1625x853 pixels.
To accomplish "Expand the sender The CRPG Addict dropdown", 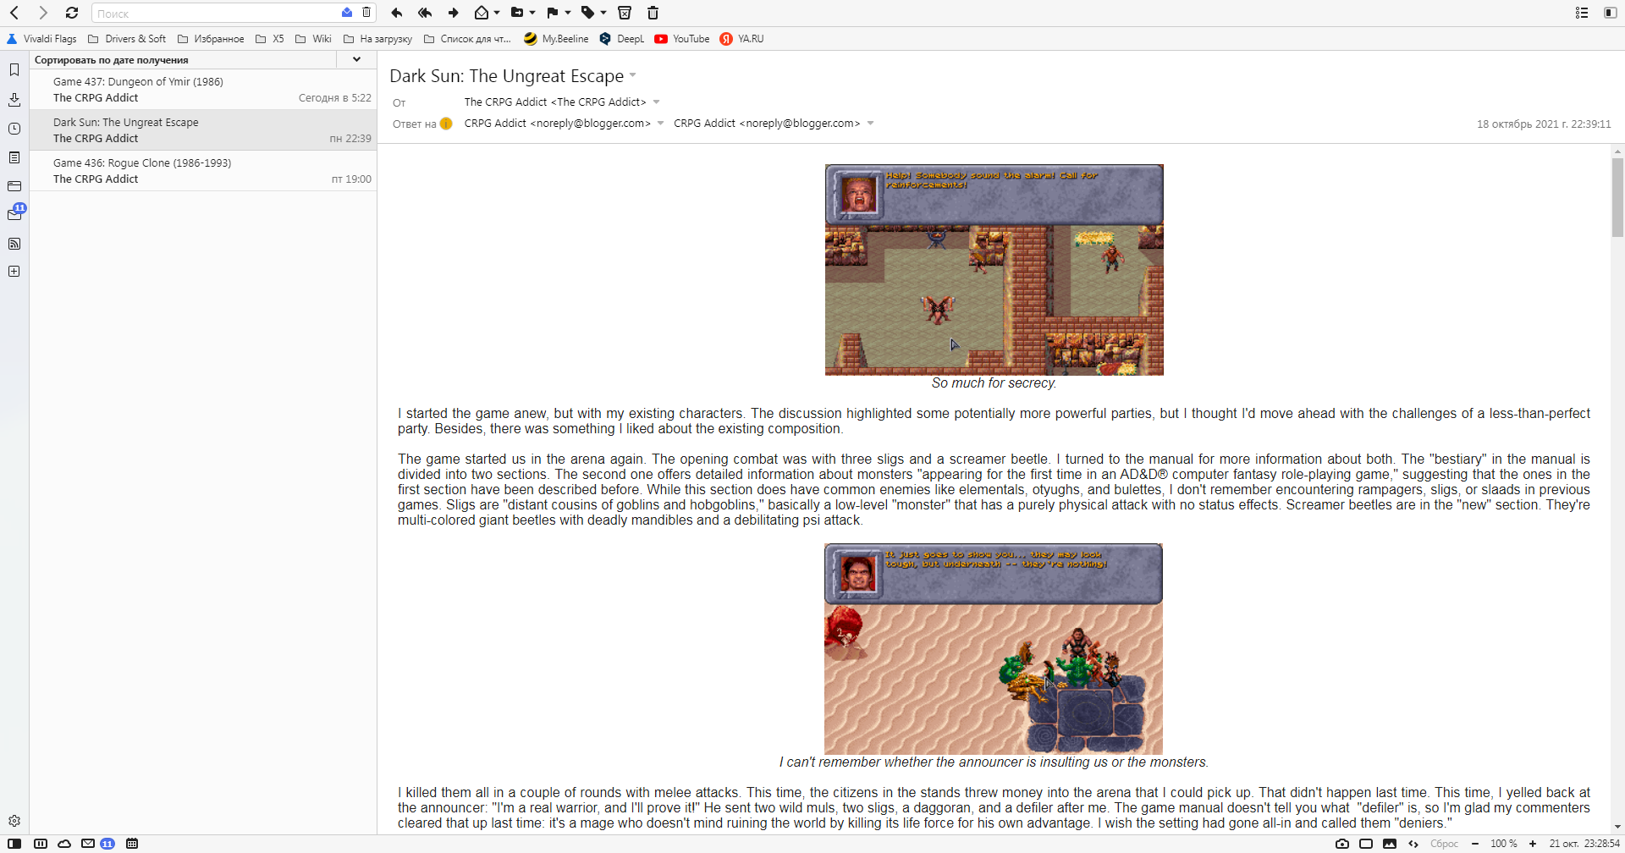I will tap(656, 102).
